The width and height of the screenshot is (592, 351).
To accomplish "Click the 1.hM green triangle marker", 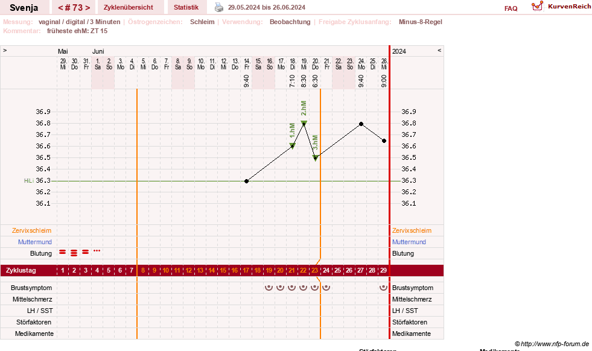I will click(x=292, y=146).
